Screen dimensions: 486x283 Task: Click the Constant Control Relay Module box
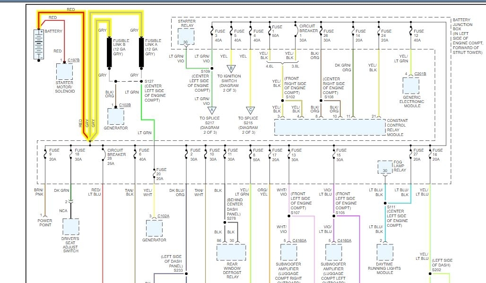[329, 128]
